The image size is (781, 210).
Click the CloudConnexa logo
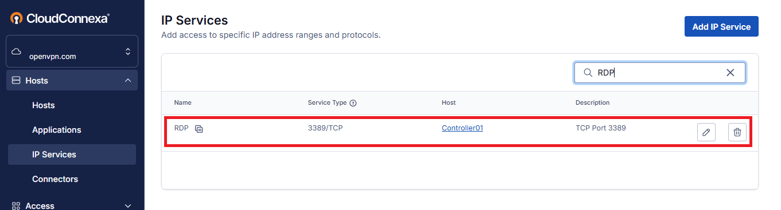(x=60, y=18)
